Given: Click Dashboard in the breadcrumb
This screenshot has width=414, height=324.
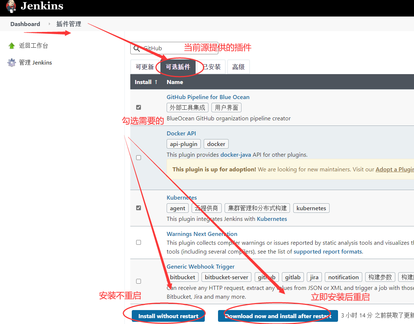Looking at the screenshot, I should click(x=25, y=24).
